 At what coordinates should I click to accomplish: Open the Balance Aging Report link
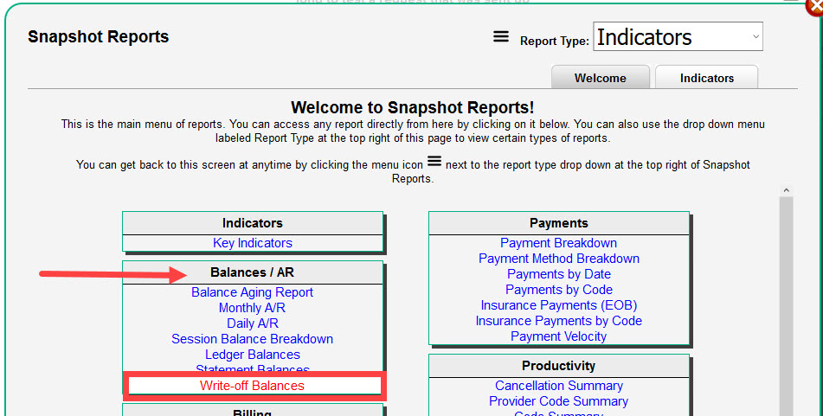(252, 292)
